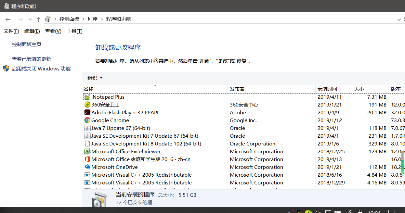Click the Control Panel icon in address bar
The image size is (405, 213).
pos(48,19)
